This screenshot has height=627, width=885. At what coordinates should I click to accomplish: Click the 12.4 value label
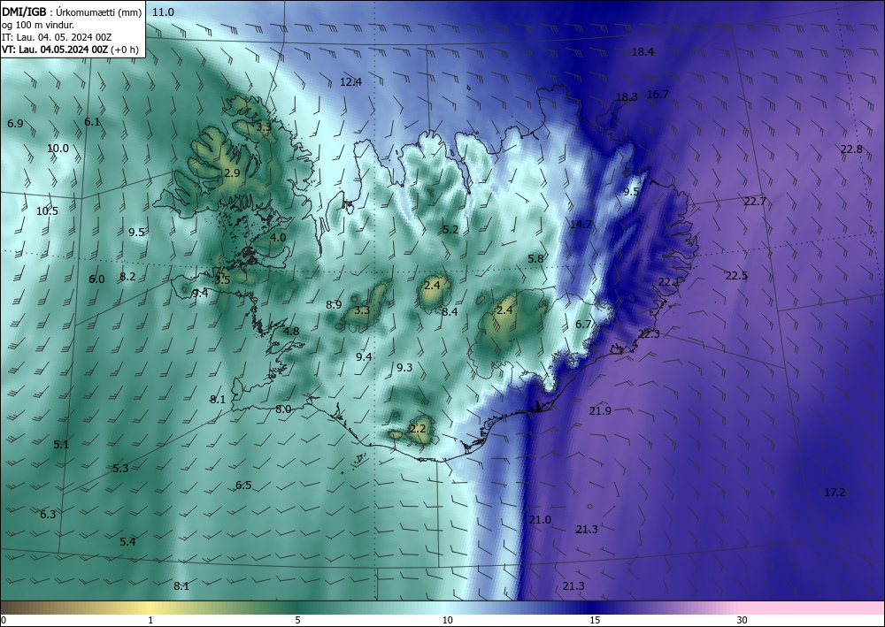tap(350, 81)
